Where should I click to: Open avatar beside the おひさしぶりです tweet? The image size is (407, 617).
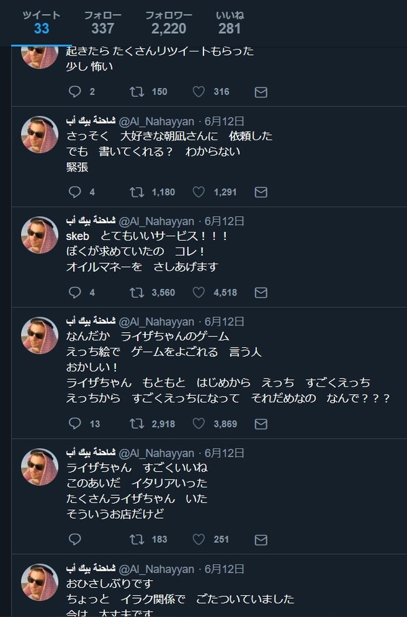coord(39,582)
